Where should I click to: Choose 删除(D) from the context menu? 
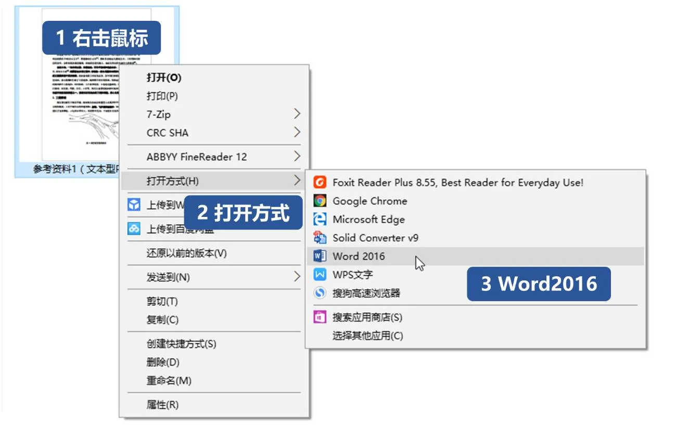point(214,363)
